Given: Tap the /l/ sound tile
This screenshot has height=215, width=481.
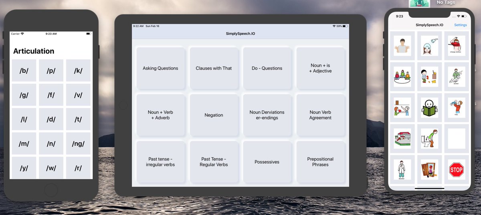Looking at the screenshot, I should coord(24,119).
